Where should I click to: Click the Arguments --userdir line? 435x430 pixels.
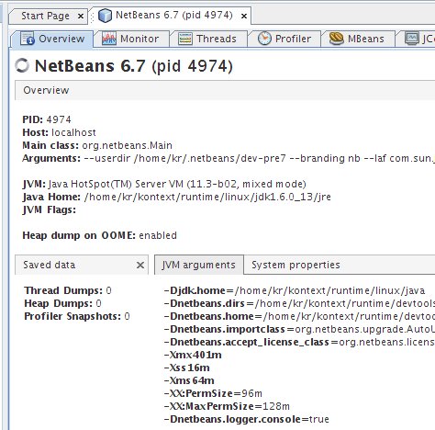pyautogui.click(x=229, y=158)
